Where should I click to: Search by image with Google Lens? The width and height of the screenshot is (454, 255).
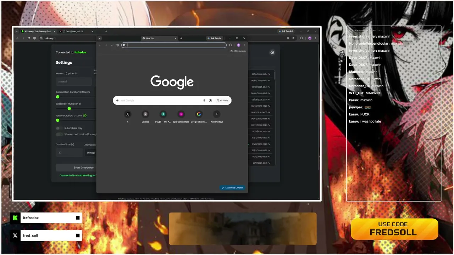pos(210,101)
